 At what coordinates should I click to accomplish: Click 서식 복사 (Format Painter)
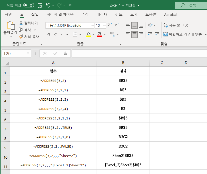(29, 37)
